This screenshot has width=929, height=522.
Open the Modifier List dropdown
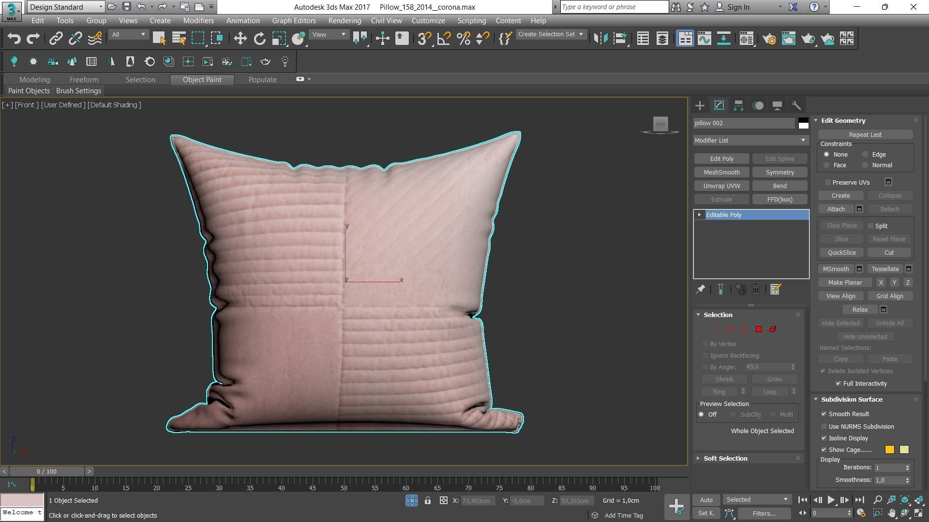(750, 141)
